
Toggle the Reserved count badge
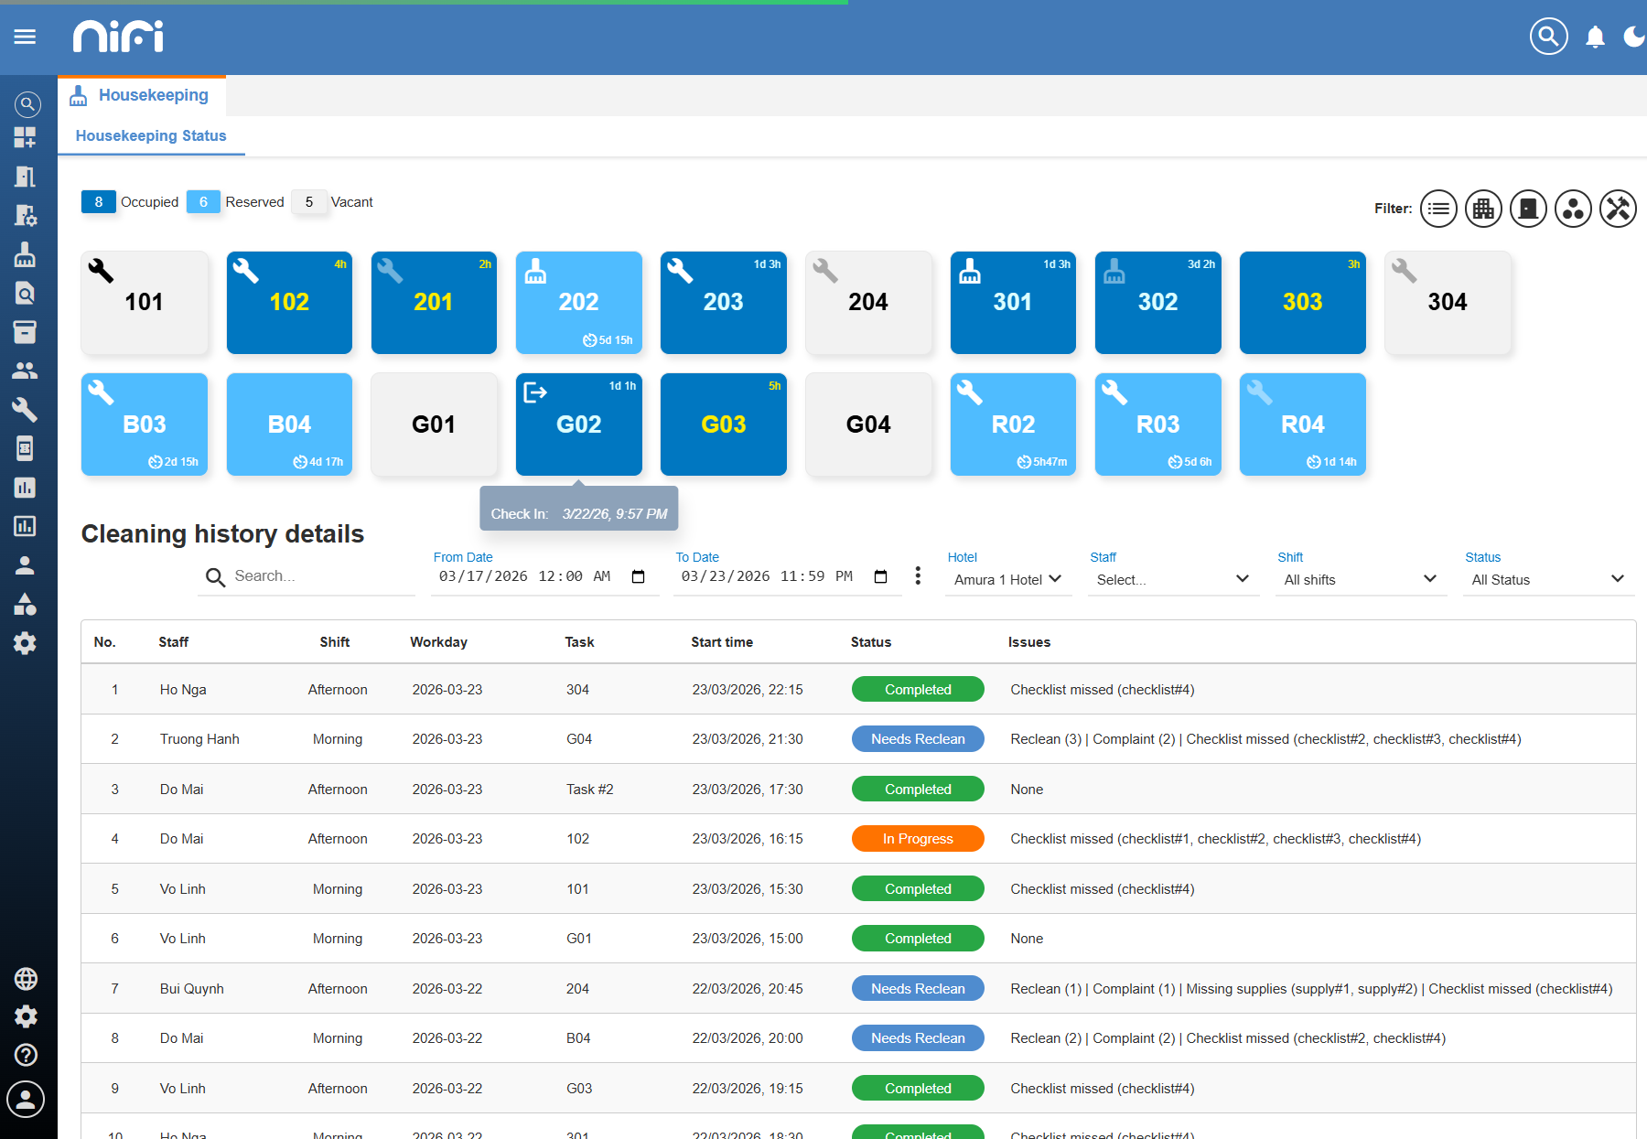coord(203,202)
